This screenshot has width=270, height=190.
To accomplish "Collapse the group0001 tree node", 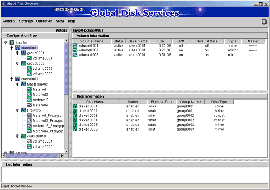I will point(17,53).
